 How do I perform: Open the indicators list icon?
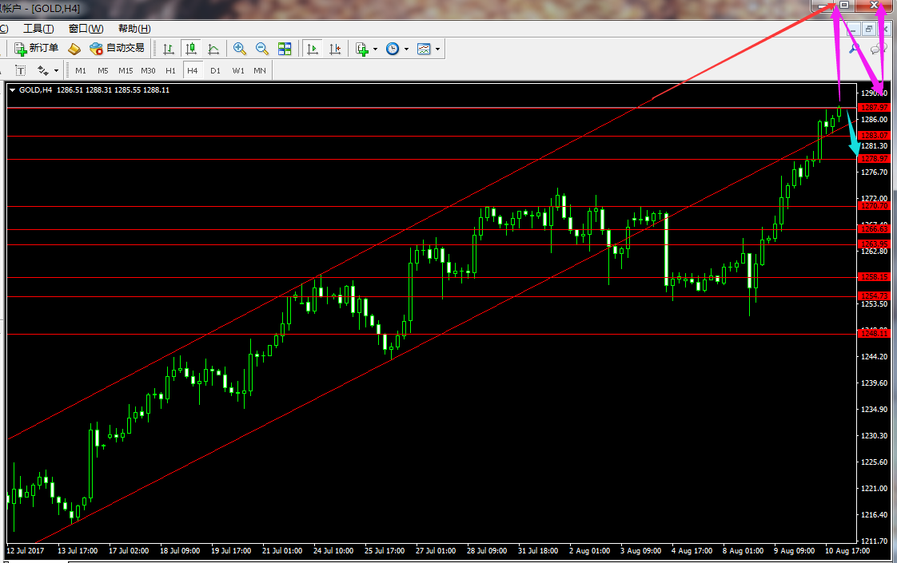pos(361,50)
